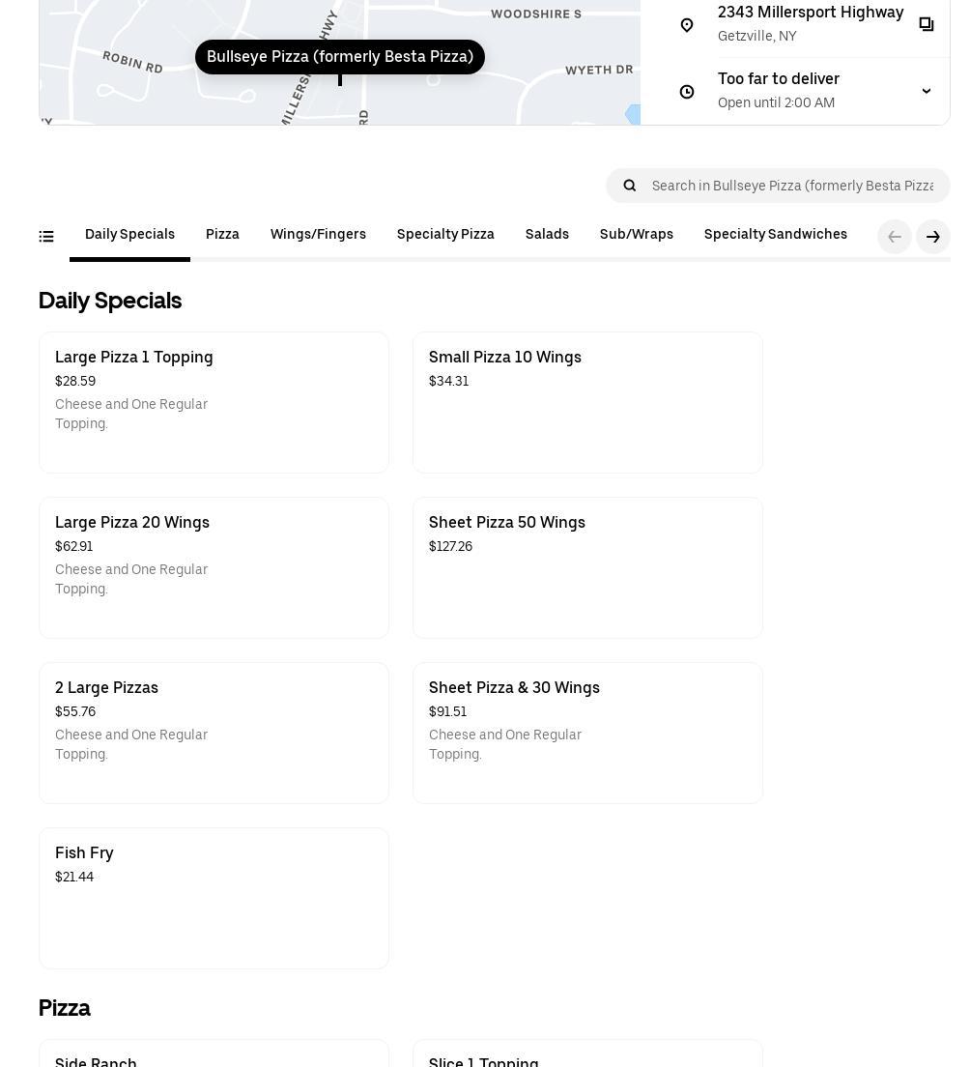The width and height of the screenshot is (970, 1067).
Task: Click the search magnifier icon
Action: tap(630, 186)
